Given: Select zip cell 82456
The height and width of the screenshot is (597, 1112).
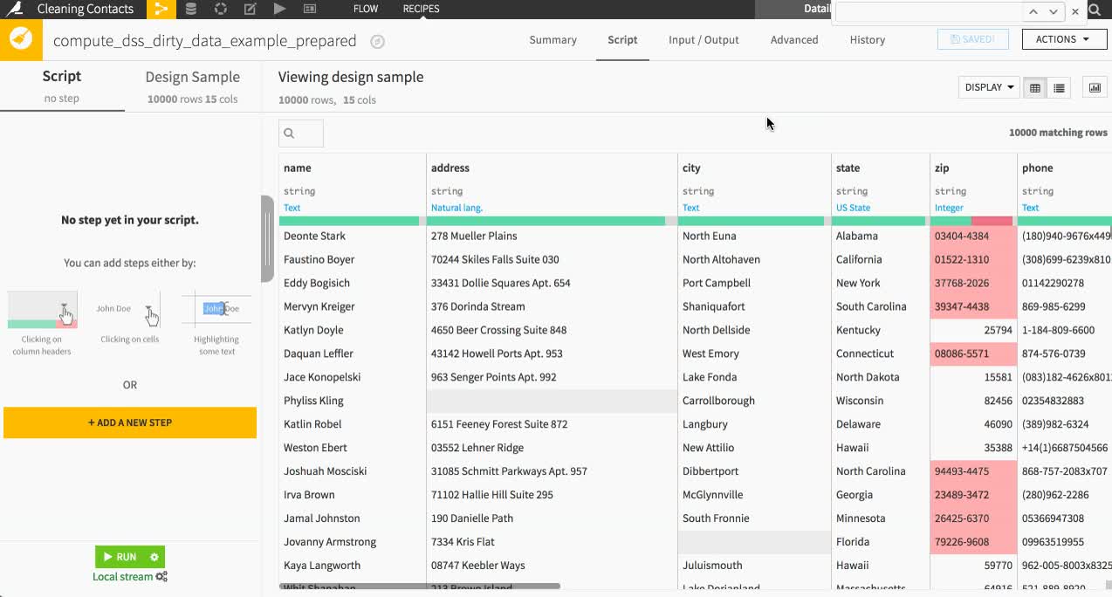Looking at the screenshot, I should tap(973, 401).
